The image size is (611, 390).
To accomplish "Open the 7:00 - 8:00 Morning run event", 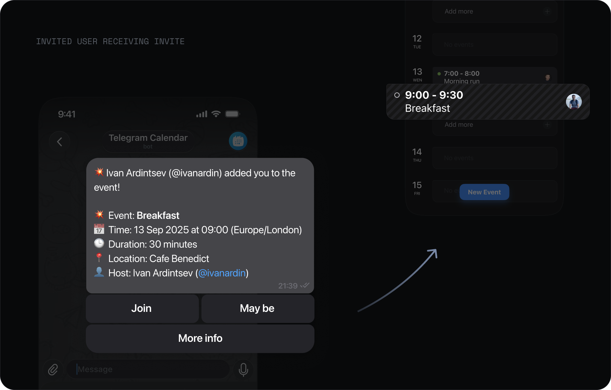I will point(494,75).
